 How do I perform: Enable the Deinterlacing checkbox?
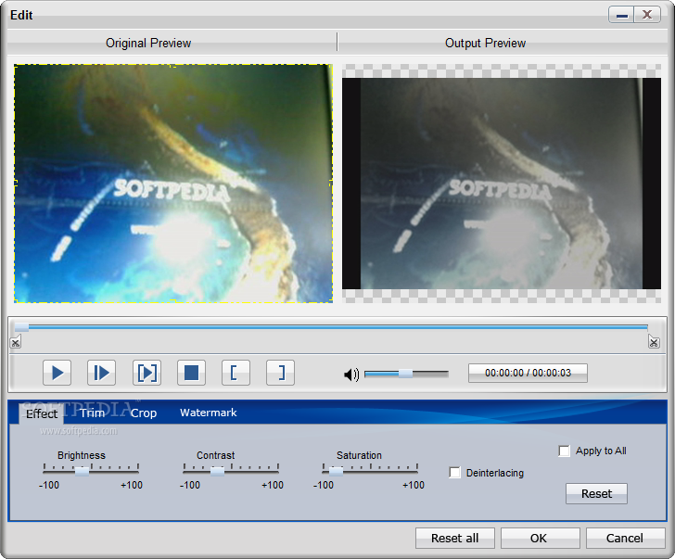click(454, 473)
